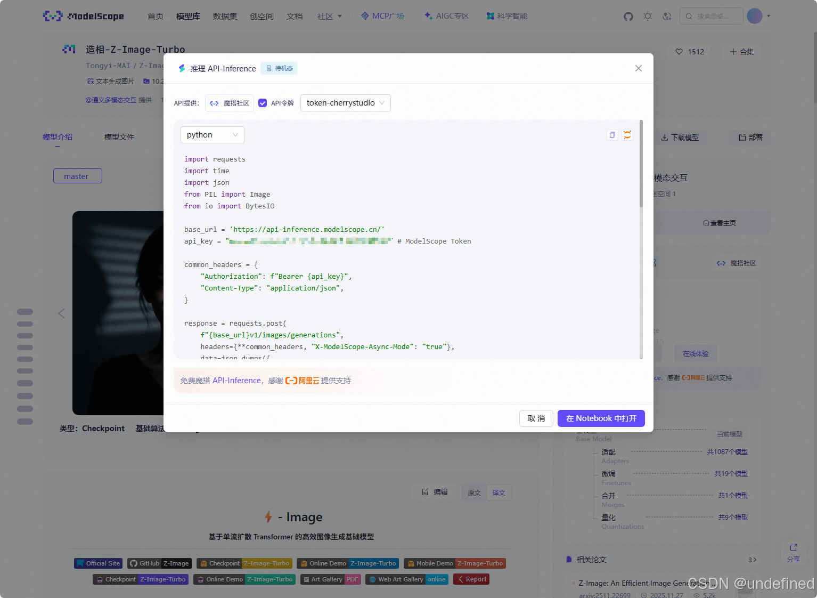Image resolution: width=817 pixels, height=598 pixels.
Task: Select the 原文 toggle option
Action: pos(474,492)
